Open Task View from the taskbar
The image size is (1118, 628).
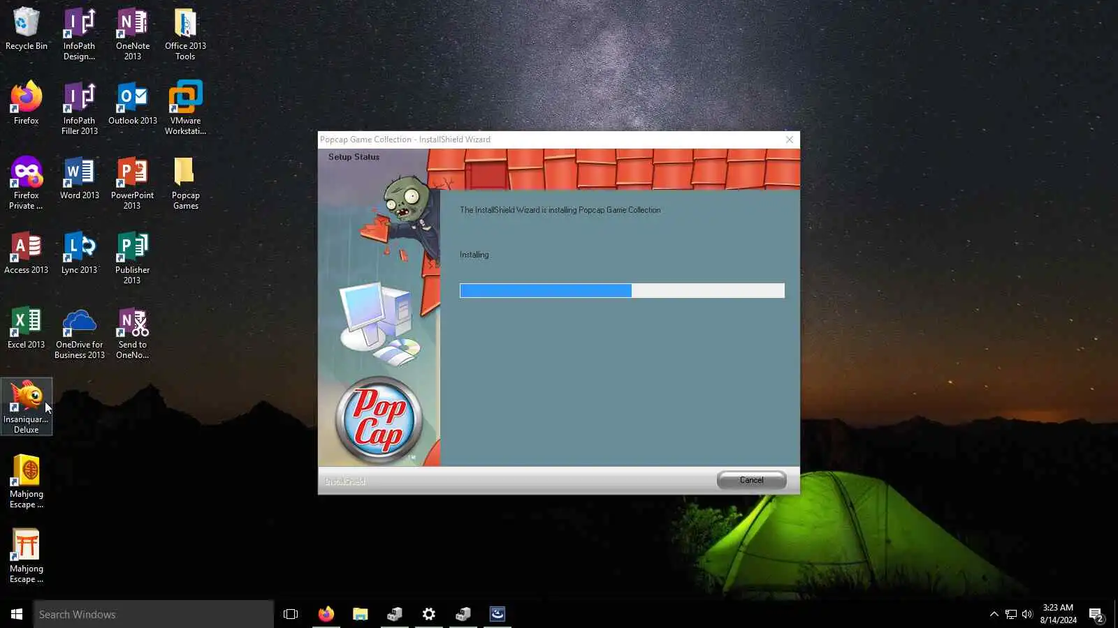click(291, 614)
